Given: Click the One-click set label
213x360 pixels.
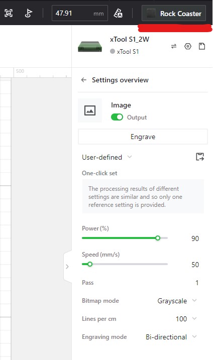Looking at the screenshot, I should [x=99, y=173].
